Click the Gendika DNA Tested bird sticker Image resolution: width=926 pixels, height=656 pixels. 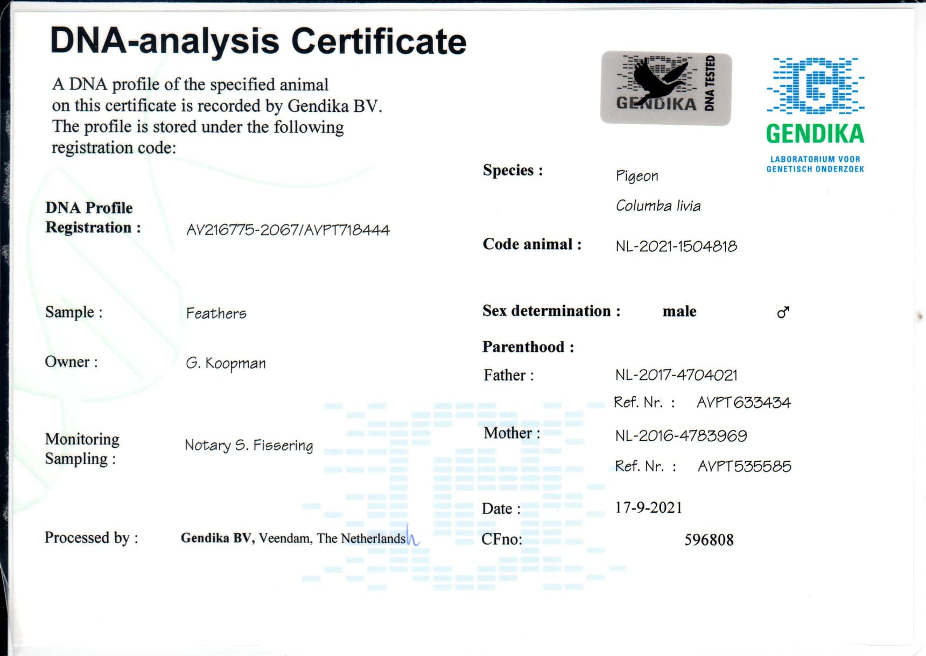(665, 88)
